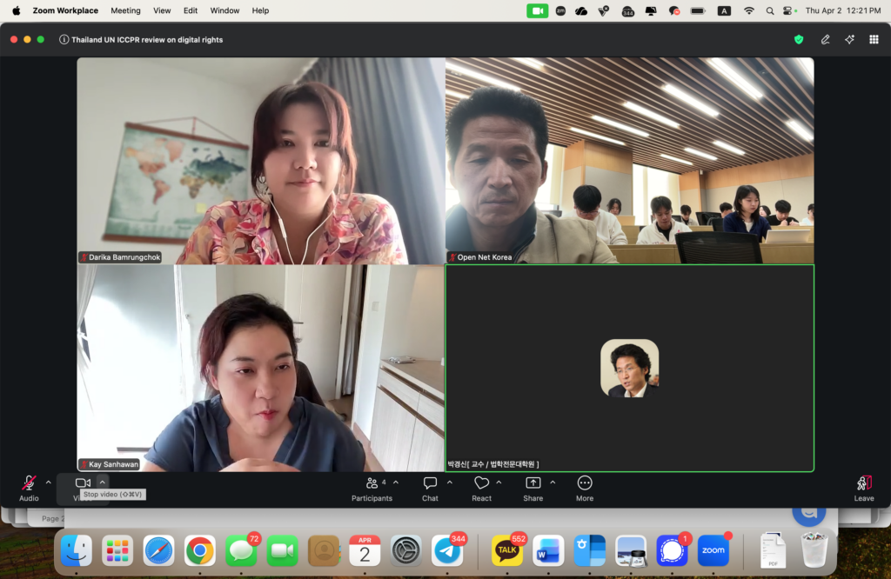The image size is (891, 579).
Task: Open the Meeting menu in menu bar
Action: (125, 10)
